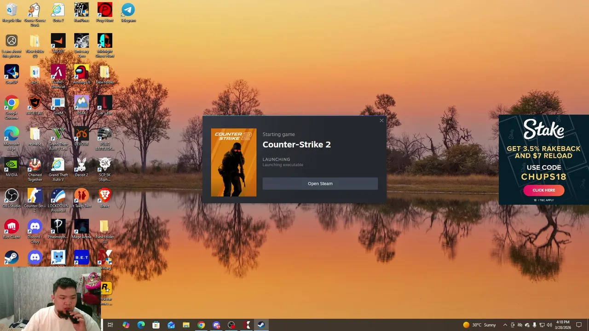
Task: Select the Riot Client desktop shortcut
Action: 12,229
